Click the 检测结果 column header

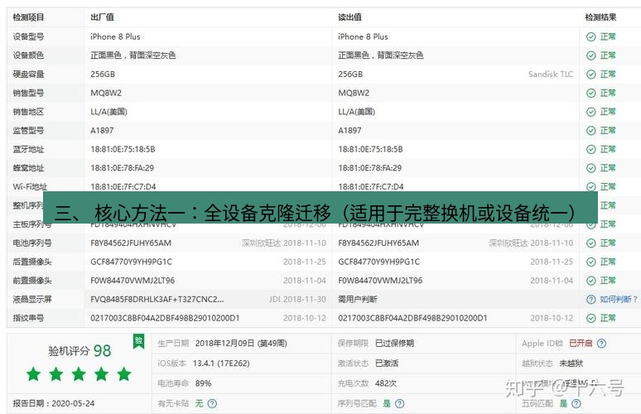600,17
